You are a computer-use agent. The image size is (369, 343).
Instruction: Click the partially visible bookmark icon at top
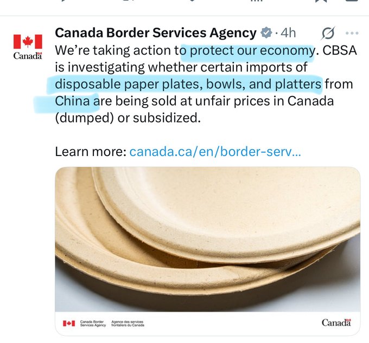click(321, 2)
